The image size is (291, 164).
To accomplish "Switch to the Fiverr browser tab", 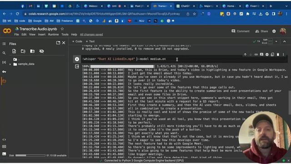I will [x=255, y=6].
